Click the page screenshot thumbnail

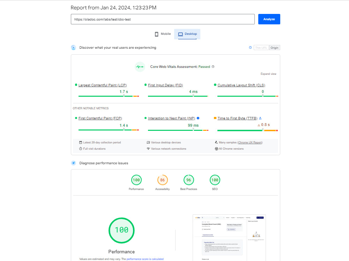point(229,238)
